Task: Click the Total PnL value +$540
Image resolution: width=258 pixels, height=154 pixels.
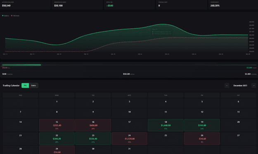Action: (x=110, y=6)
